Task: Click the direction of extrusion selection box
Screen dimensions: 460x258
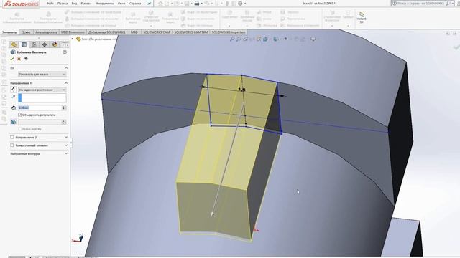Action: coord(42,97)
